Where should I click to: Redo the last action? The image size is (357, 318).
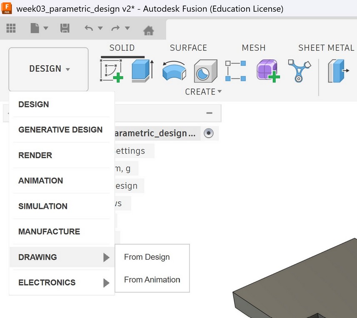tap(116, 28)
